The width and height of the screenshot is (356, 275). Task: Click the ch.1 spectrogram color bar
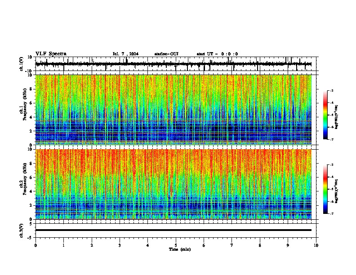325,115
